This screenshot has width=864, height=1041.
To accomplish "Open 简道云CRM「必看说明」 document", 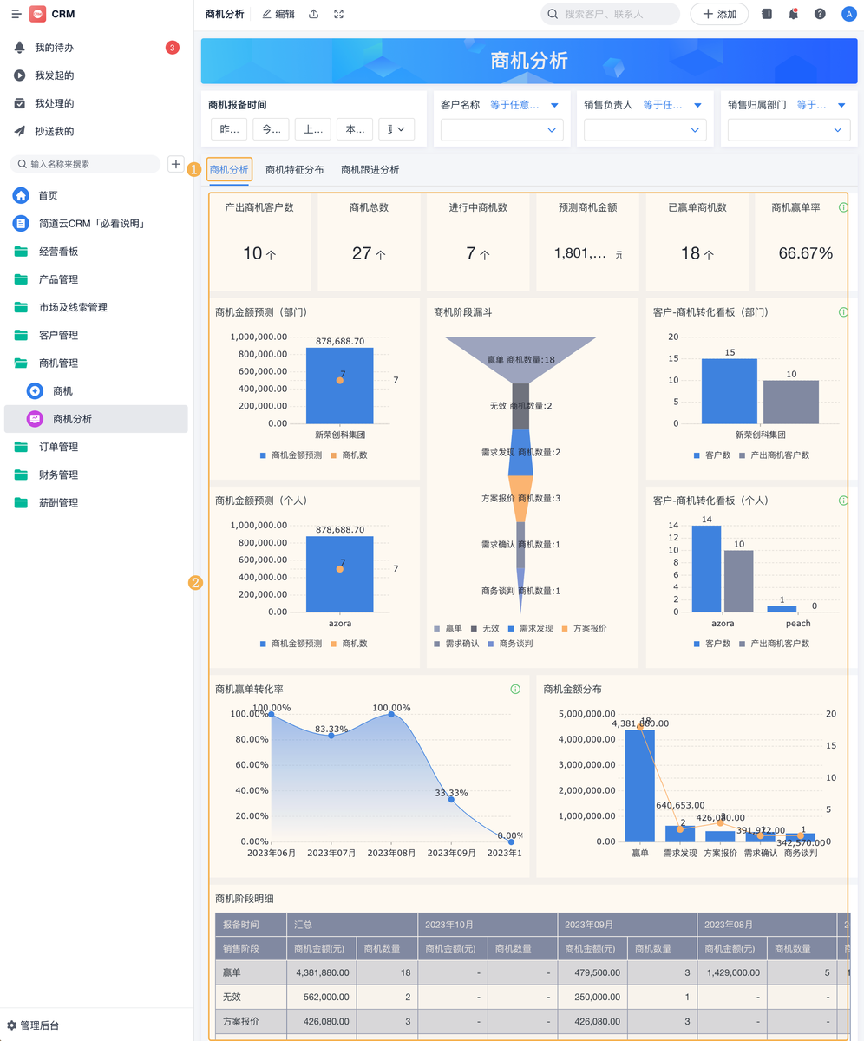I will (95, 224).
